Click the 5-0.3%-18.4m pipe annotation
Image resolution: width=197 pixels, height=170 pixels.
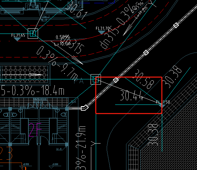32,90
